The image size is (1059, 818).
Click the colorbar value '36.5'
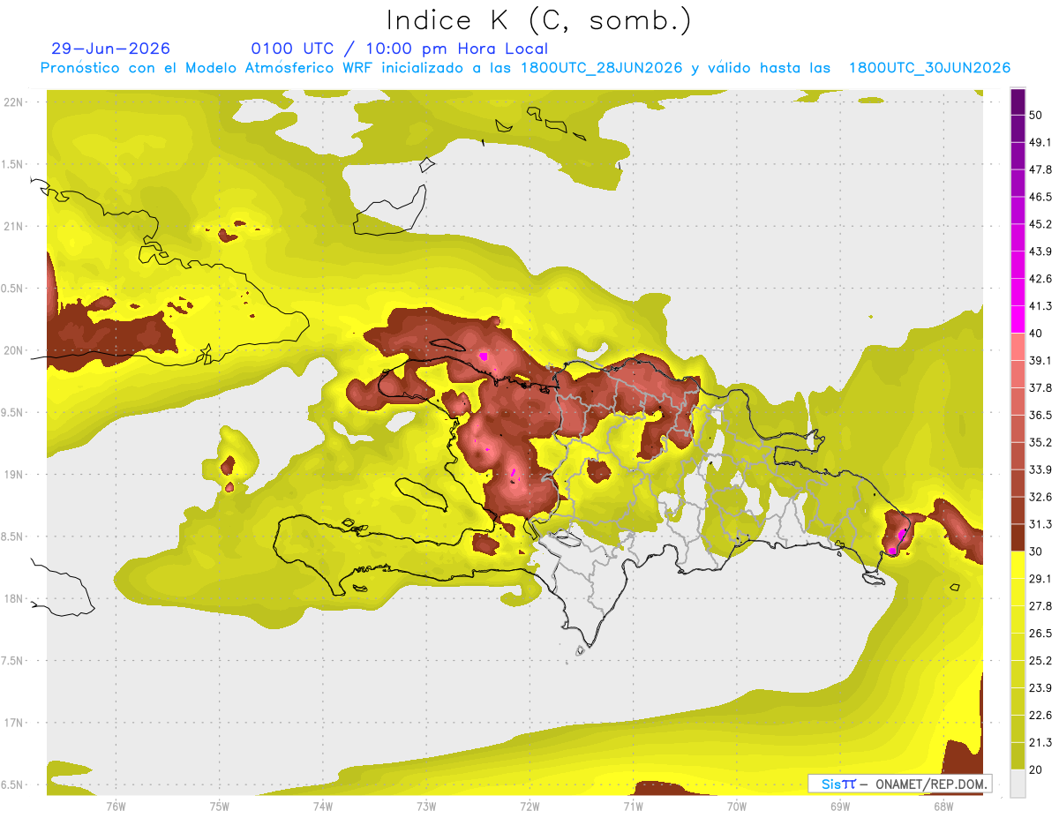pos(1041,415)
